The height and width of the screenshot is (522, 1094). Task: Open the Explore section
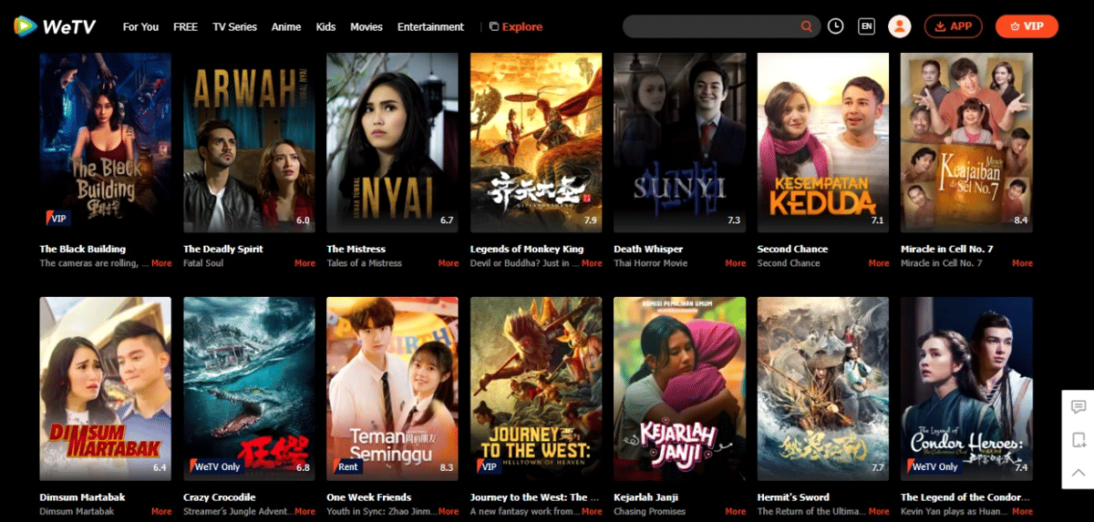pos(515,26)
